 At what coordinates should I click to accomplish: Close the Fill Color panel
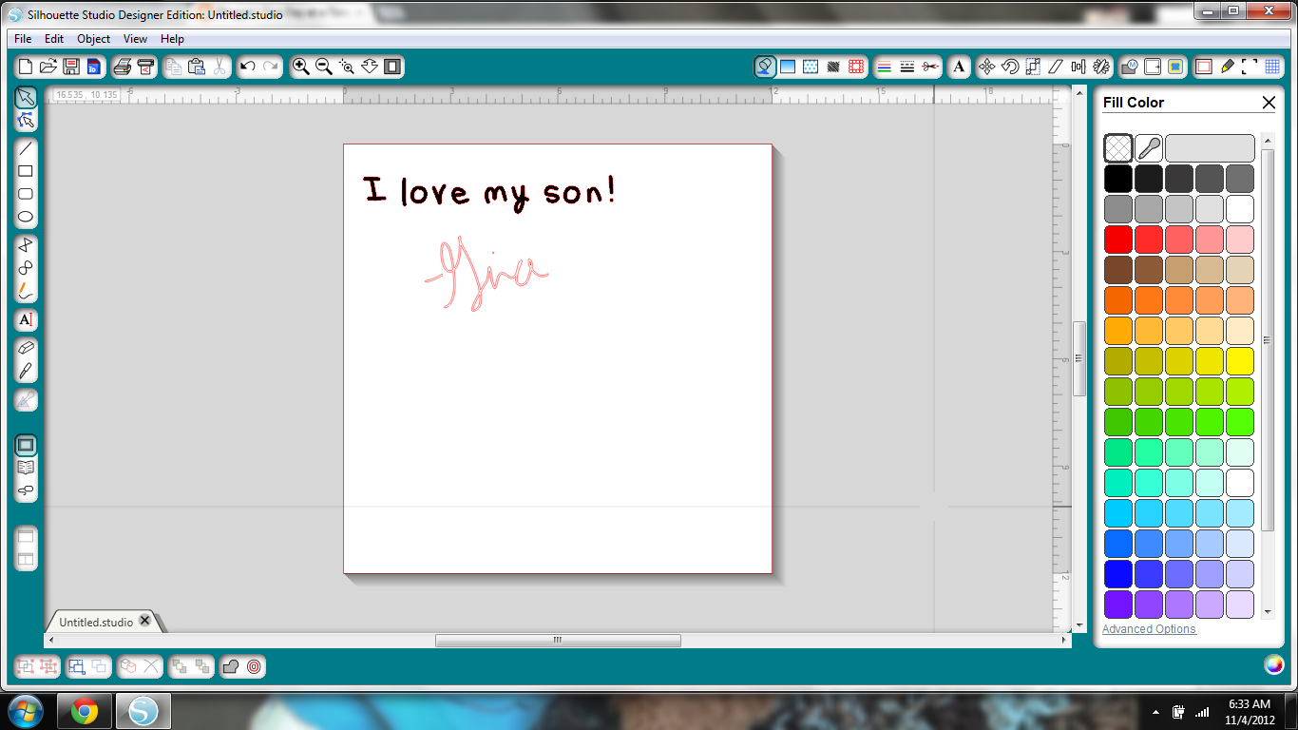(1269, 103)
